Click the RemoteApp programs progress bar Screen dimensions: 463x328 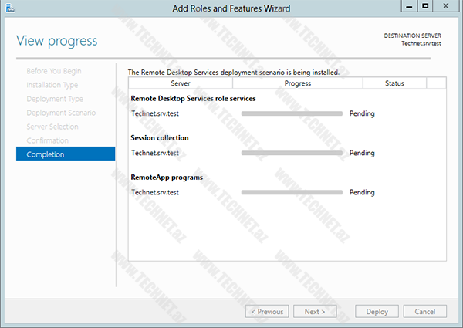[292, 192]
